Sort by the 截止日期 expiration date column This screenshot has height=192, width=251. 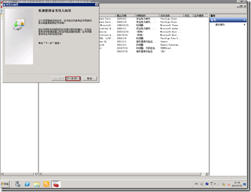(x=125, y=16)
